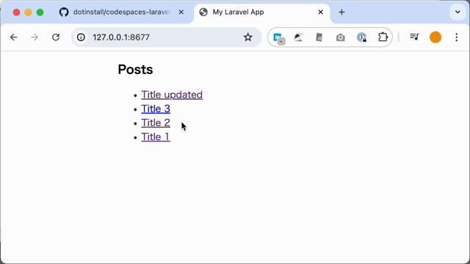Screen dimensions: 470x264
Task: Open the orange profile avatar
Action: [x=435, y=37]
